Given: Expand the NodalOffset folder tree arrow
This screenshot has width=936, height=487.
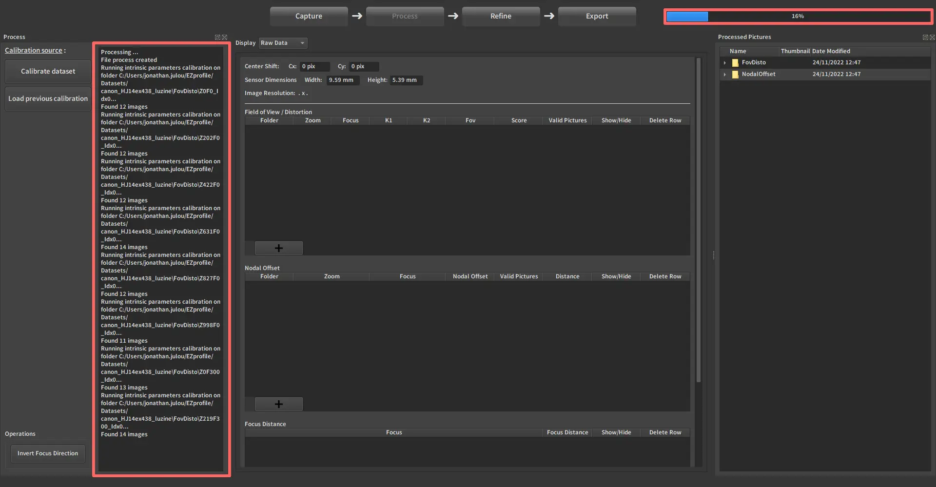Looking at the screenshot, I should (x=725, y=75).
